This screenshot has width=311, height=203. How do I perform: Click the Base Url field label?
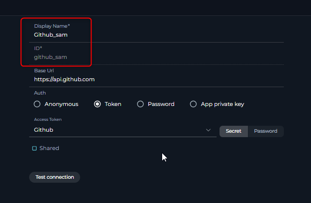pos(44,71)
